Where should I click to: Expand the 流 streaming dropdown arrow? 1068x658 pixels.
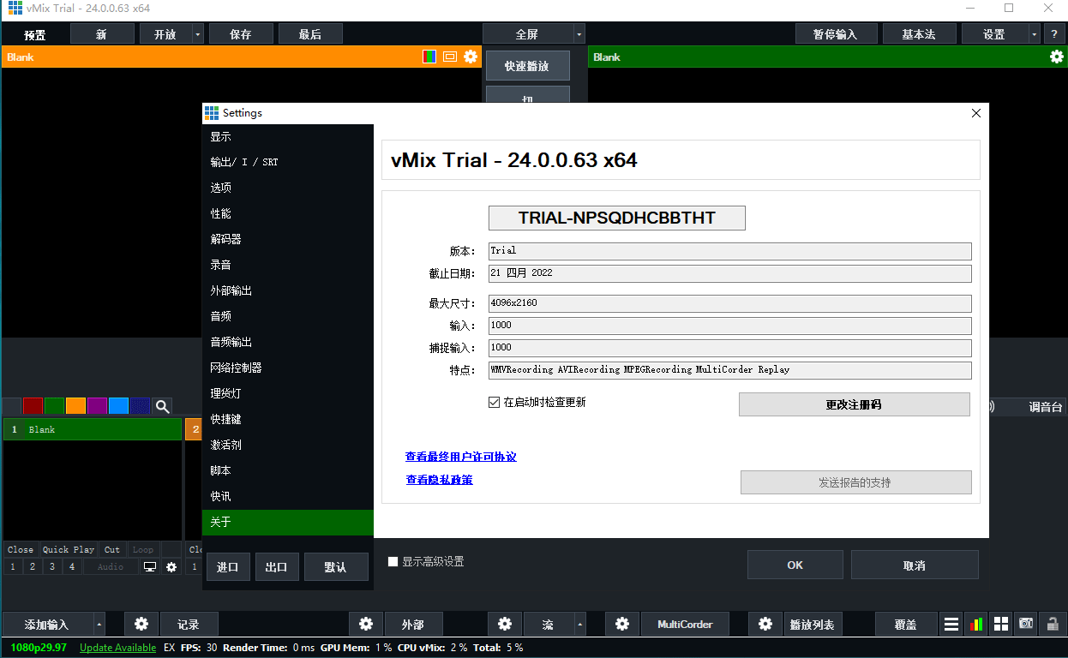coord(580,625)
